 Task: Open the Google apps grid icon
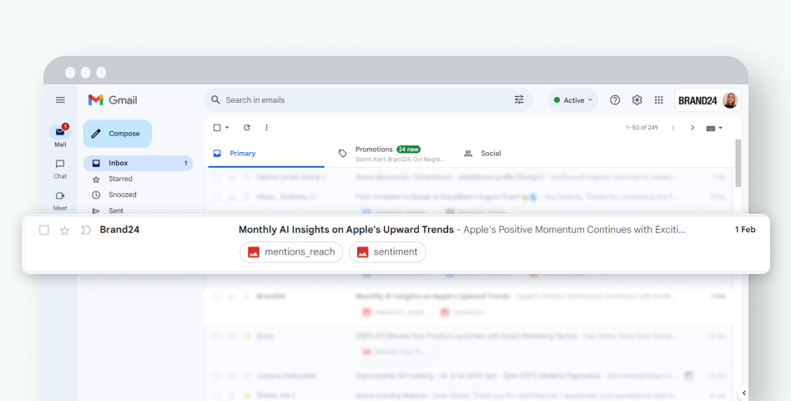click(x=658, y=100)
